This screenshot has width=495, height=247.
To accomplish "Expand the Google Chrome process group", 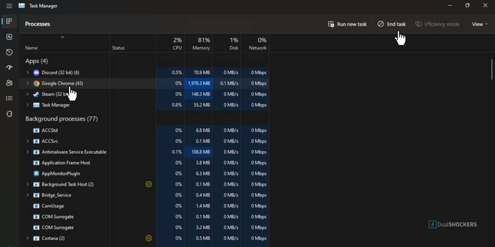I will pos(28,83).
